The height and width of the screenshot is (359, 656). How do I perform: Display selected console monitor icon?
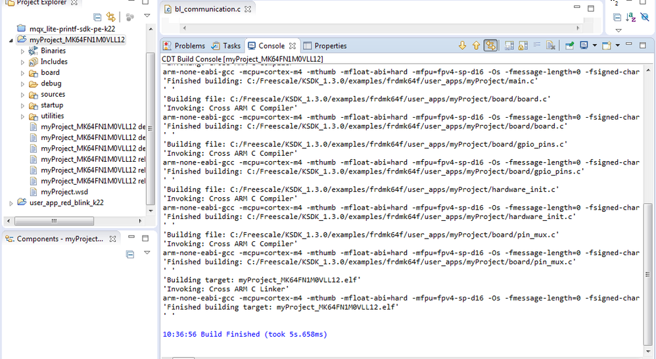(584, 45)
